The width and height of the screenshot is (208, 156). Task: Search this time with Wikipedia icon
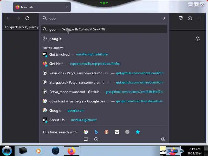(117, 132)
